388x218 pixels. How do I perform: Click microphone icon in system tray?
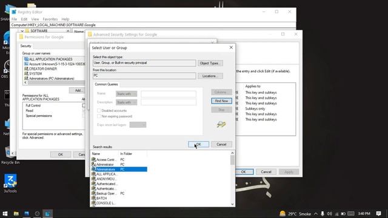click(322, 214)
